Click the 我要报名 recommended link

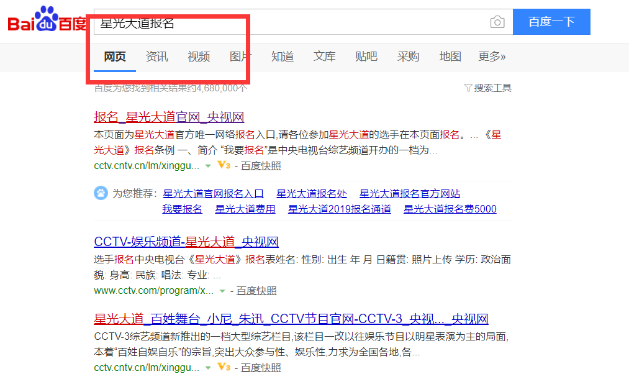182,208
